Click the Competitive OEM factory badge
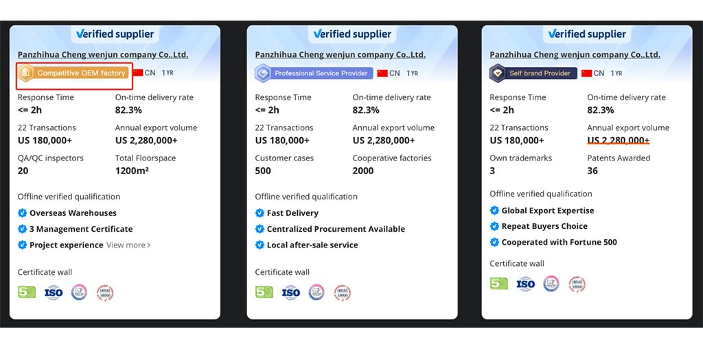Image resolution: width=703 pixels, height=340 pixels. point(74,73)
